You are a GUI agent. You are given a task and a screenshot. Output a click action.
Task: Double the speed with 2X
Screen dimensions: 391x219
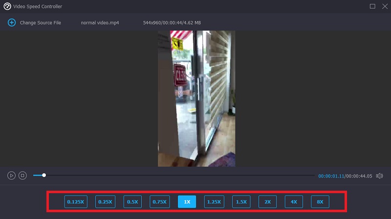(268, 202)
